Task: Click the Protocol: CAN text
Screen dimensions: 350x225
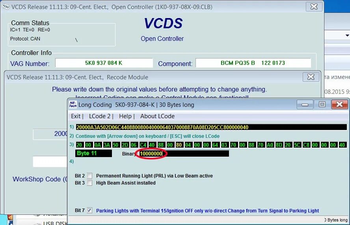Action: click(25, 39)
